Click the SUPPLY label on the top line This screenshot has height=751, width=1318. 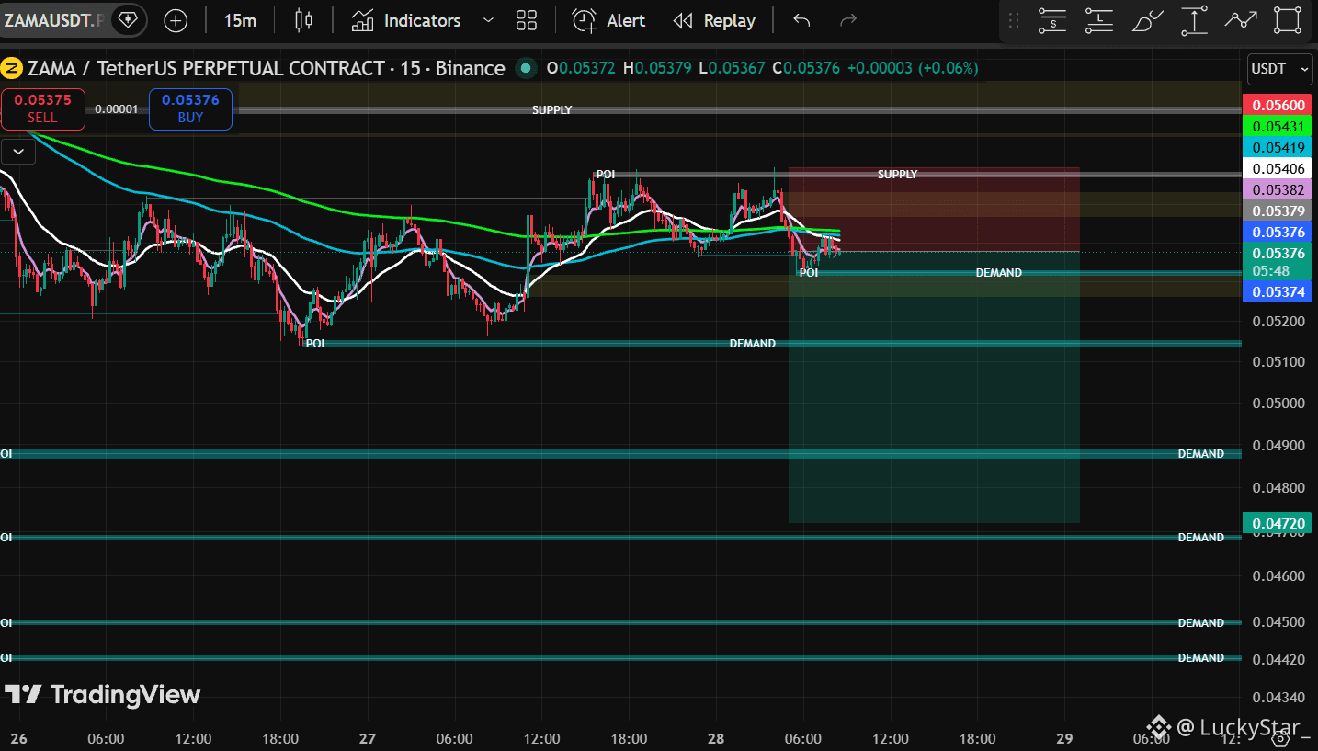point(551,109)
